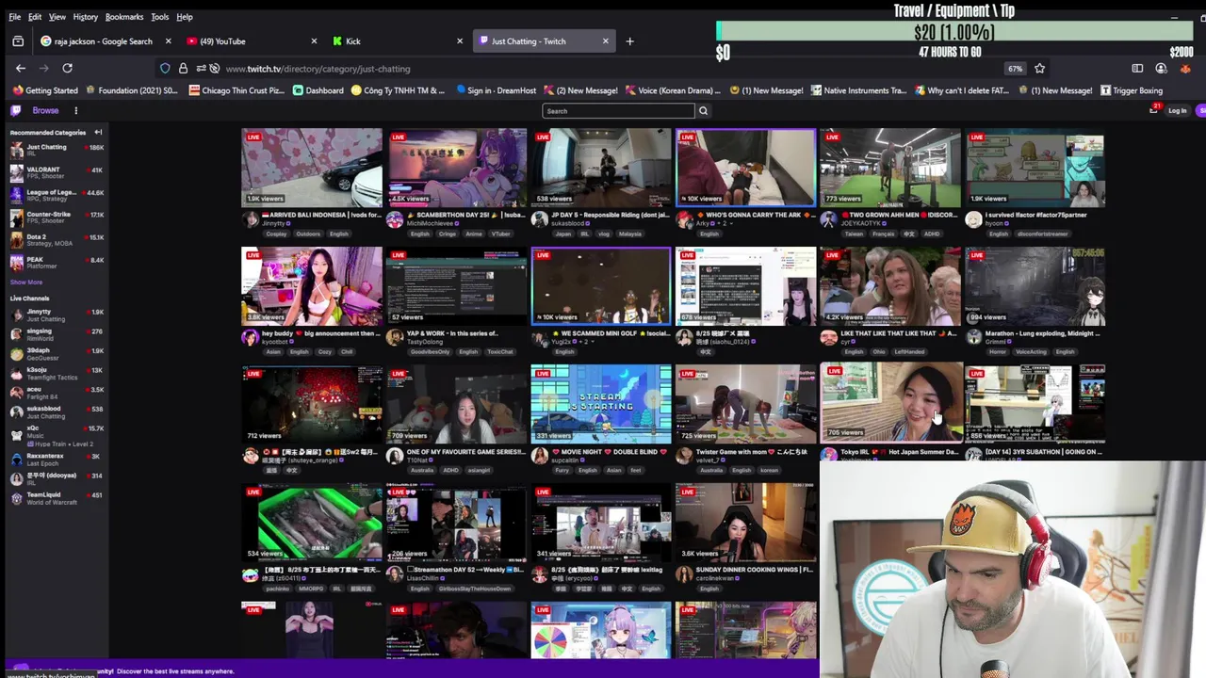Open the Getting Started bookmark

click(45, 90)
